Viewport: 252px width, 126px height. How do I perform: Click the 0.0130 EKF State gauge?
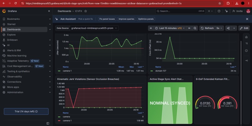(x=205, y=103)
